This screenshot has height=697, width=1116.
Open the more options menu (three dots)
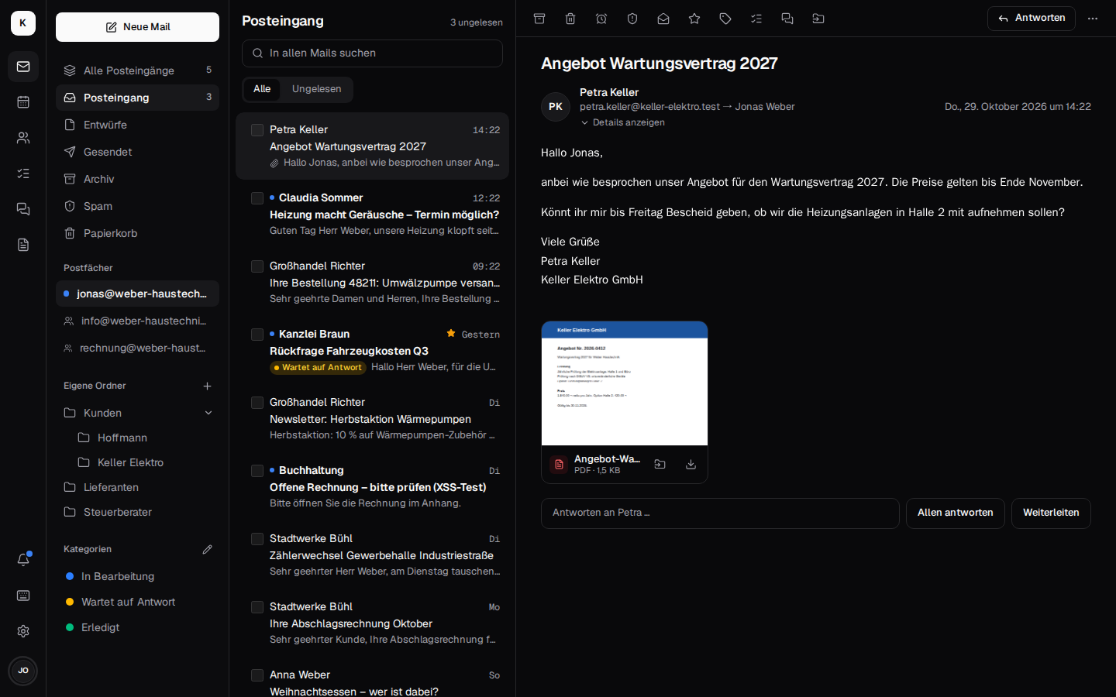point(1093,19)
